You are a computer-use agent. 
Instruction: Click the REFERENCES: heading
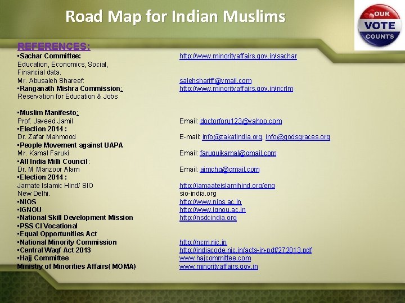pos(54,47)
